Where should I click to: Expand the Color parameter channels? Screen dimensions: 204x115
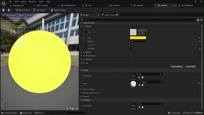(84, 38)
